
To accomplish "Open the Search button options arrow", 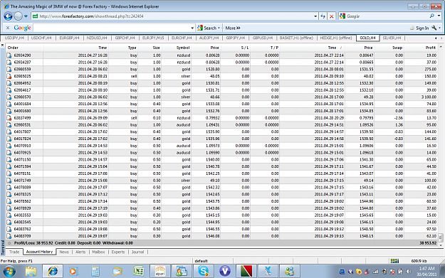I will pos(219,28).
